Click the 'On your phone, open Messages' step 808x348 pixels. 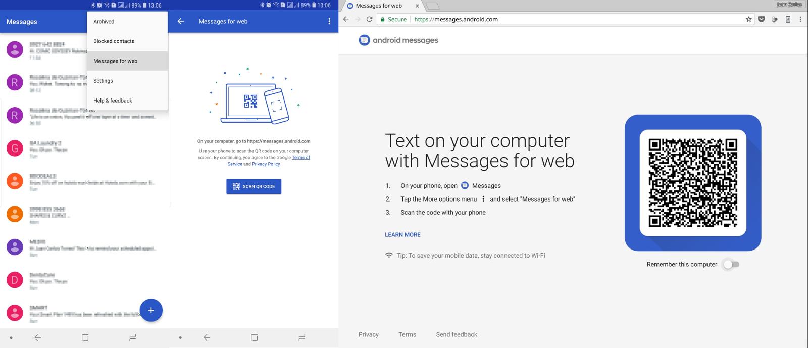(450, 185)
